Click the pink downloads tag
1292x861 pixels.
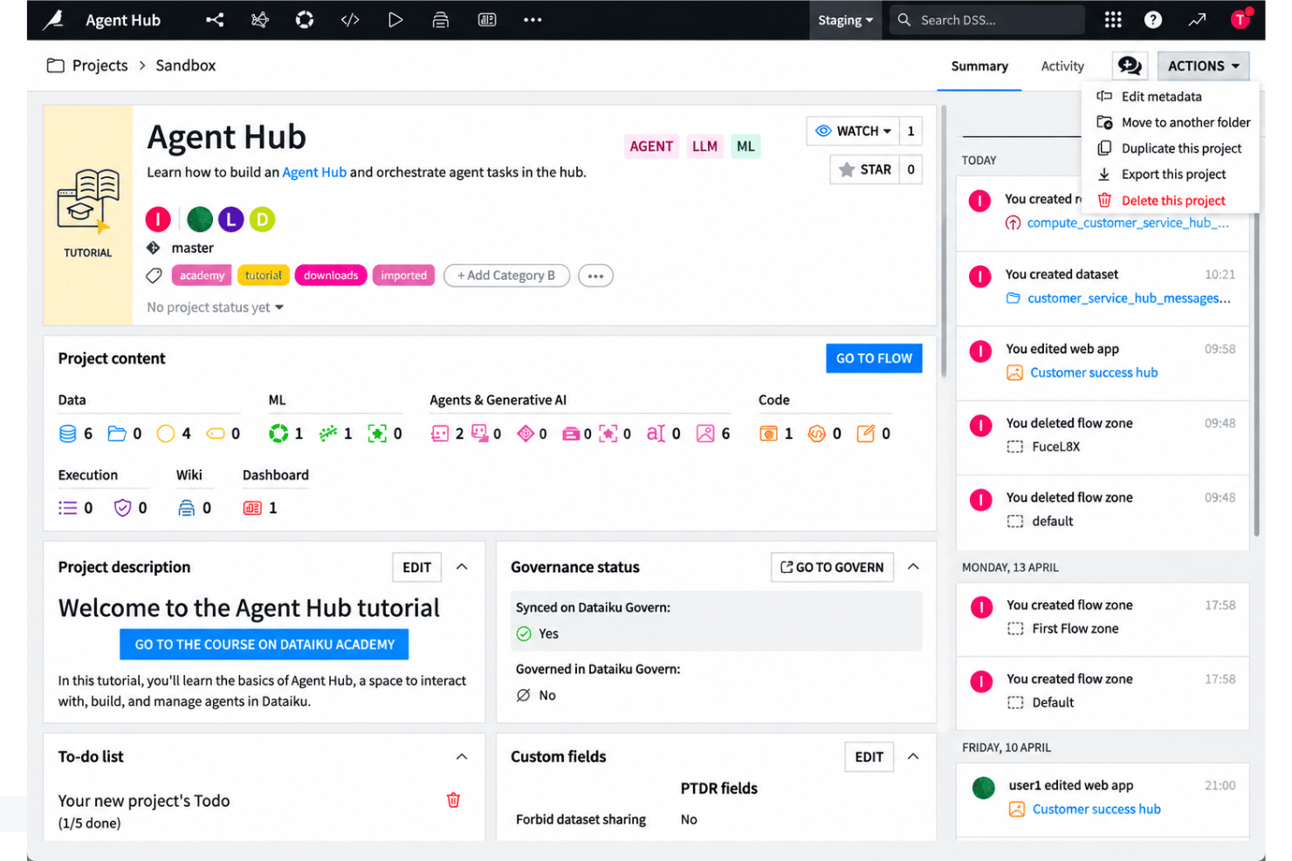(331, 276)
